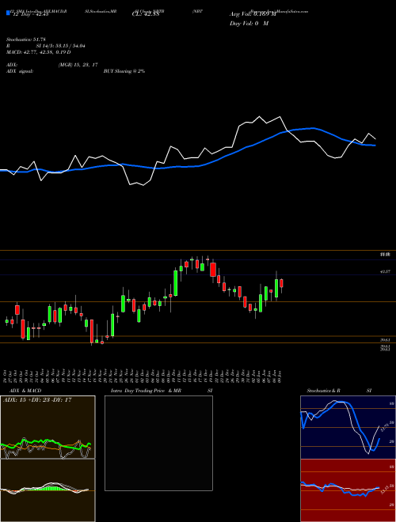Click the empty Intra Day Trading Price panel
Screen dimensions: 396x522
[x=158, y=443]
